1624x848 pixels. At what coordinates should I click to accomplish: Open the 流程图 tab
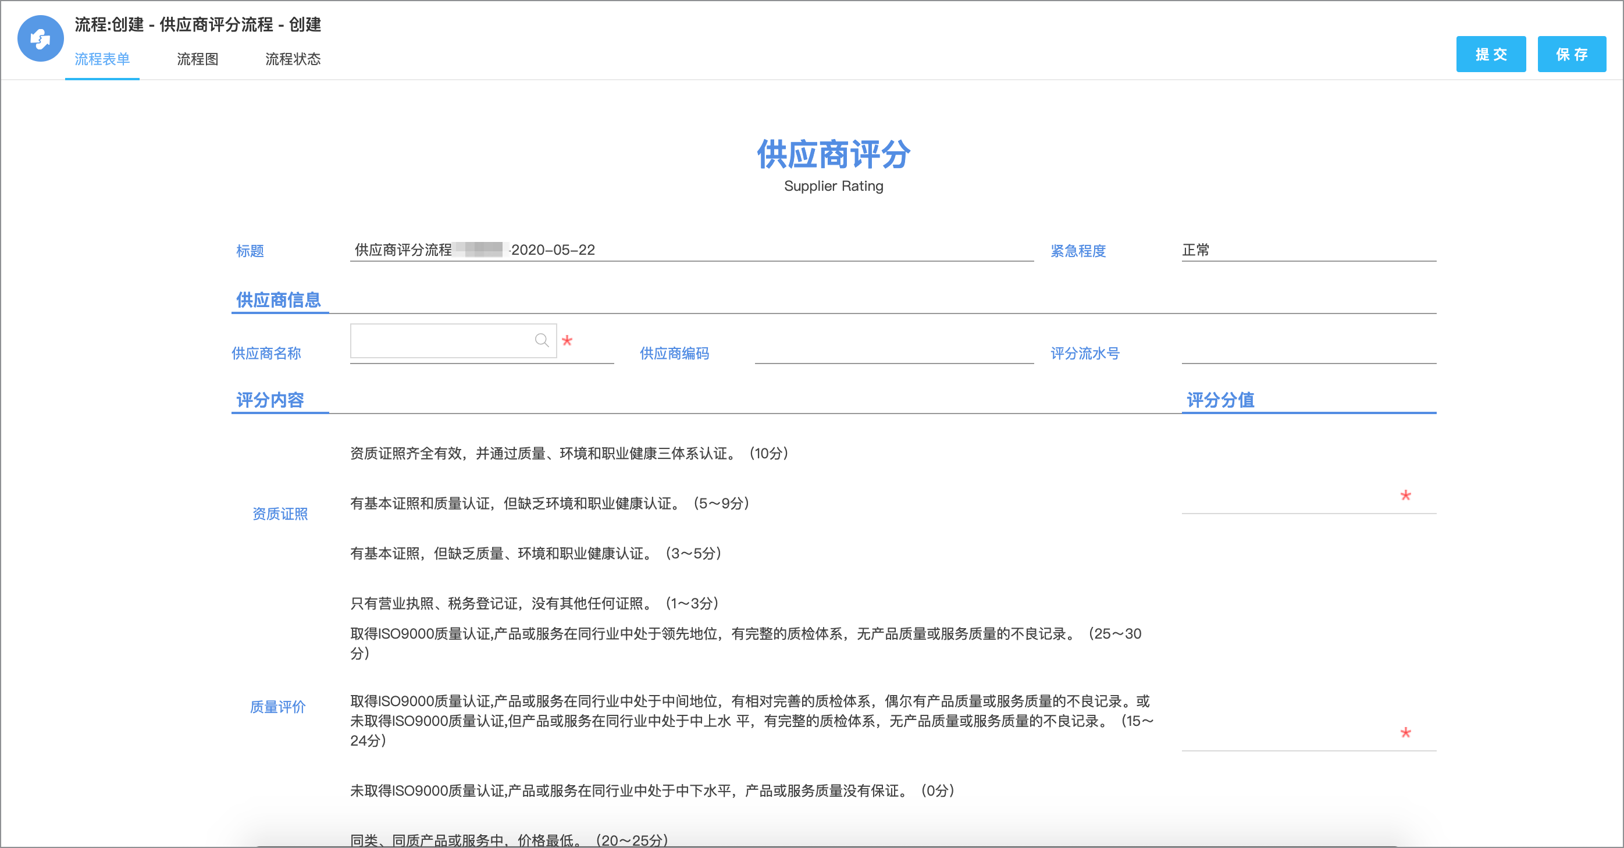197,59
